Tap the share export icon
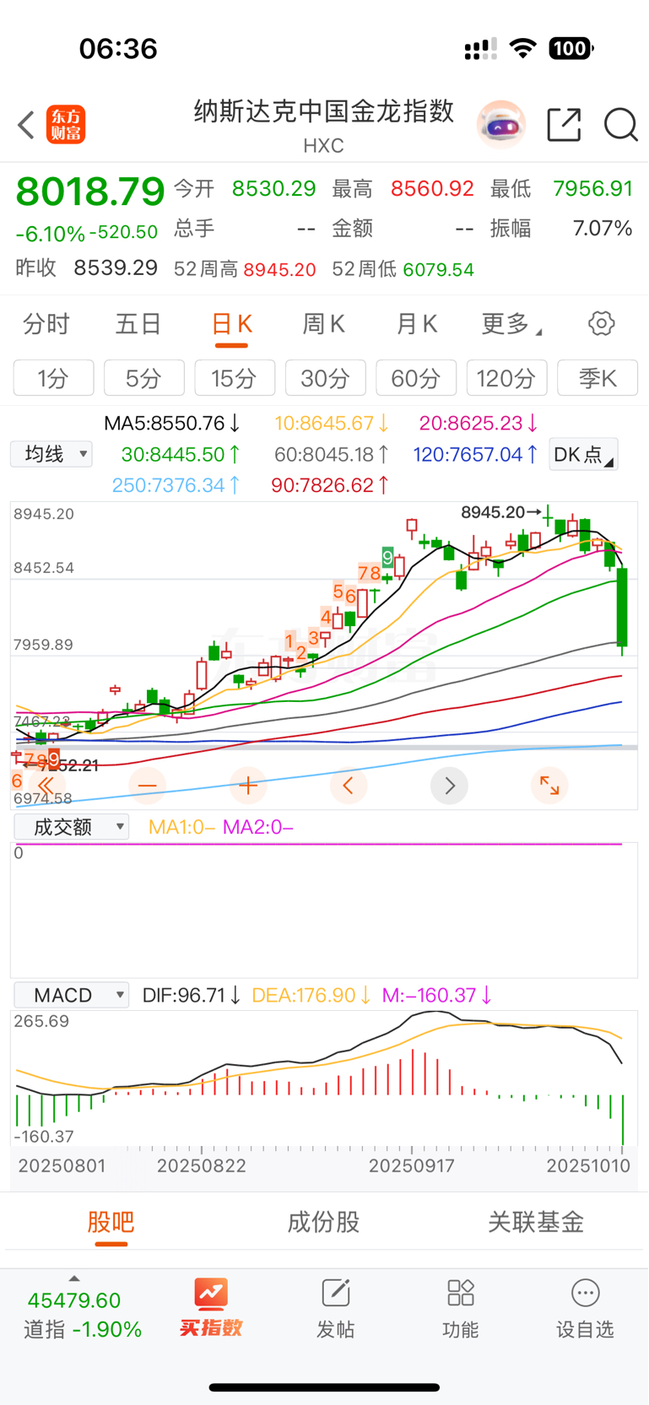The image size is (649, 1405). [564, 125]
